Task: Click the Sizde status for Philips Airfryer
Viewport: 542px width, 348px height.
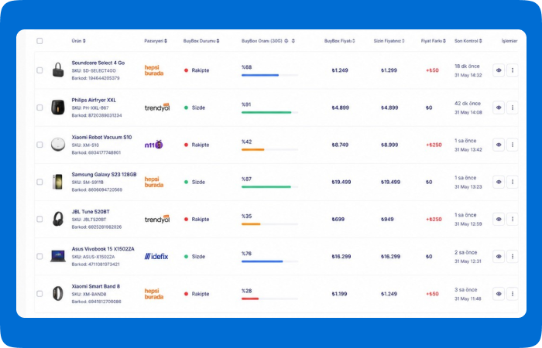Action: 194,107
